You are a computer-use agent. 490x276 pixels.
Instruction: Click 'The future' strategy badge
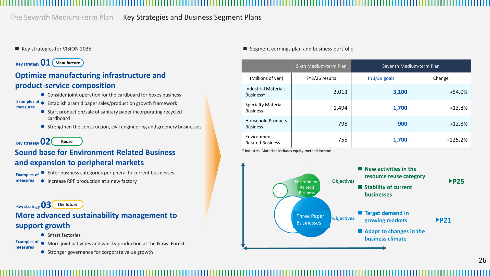67,204
